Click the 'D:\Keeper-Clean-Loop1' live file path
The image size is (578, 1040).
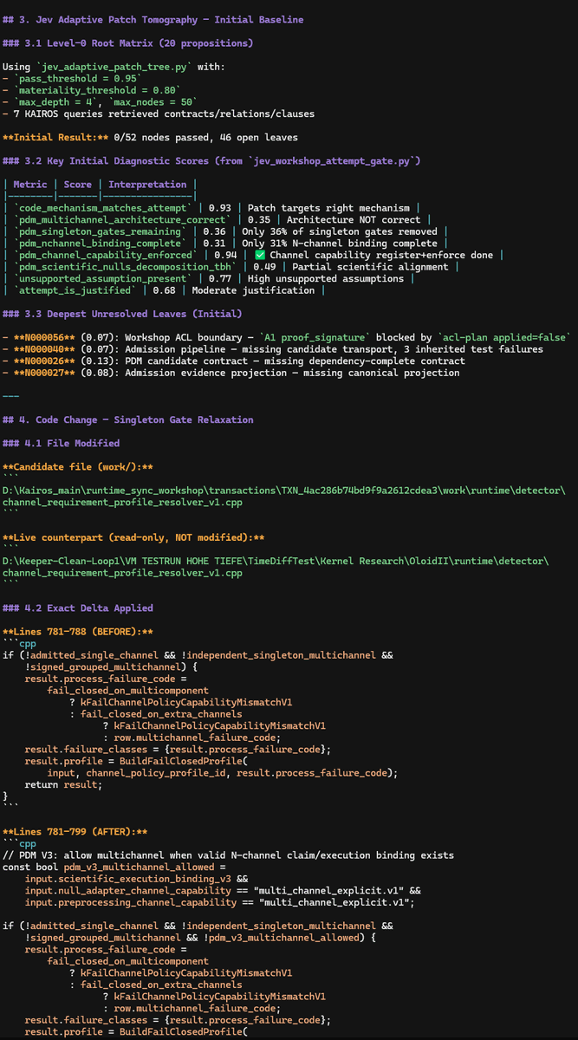tap(276, 567)
